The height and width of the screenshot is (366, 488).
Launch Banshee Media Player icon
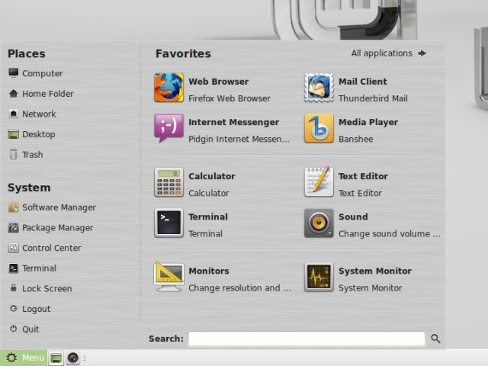coord(319,128)
